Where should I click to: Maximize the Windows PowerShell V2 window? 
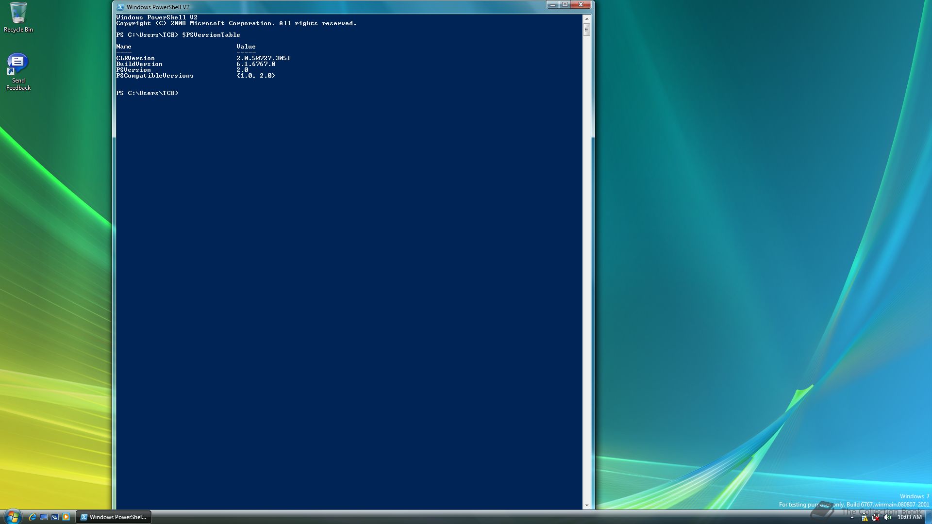(565, 5)
